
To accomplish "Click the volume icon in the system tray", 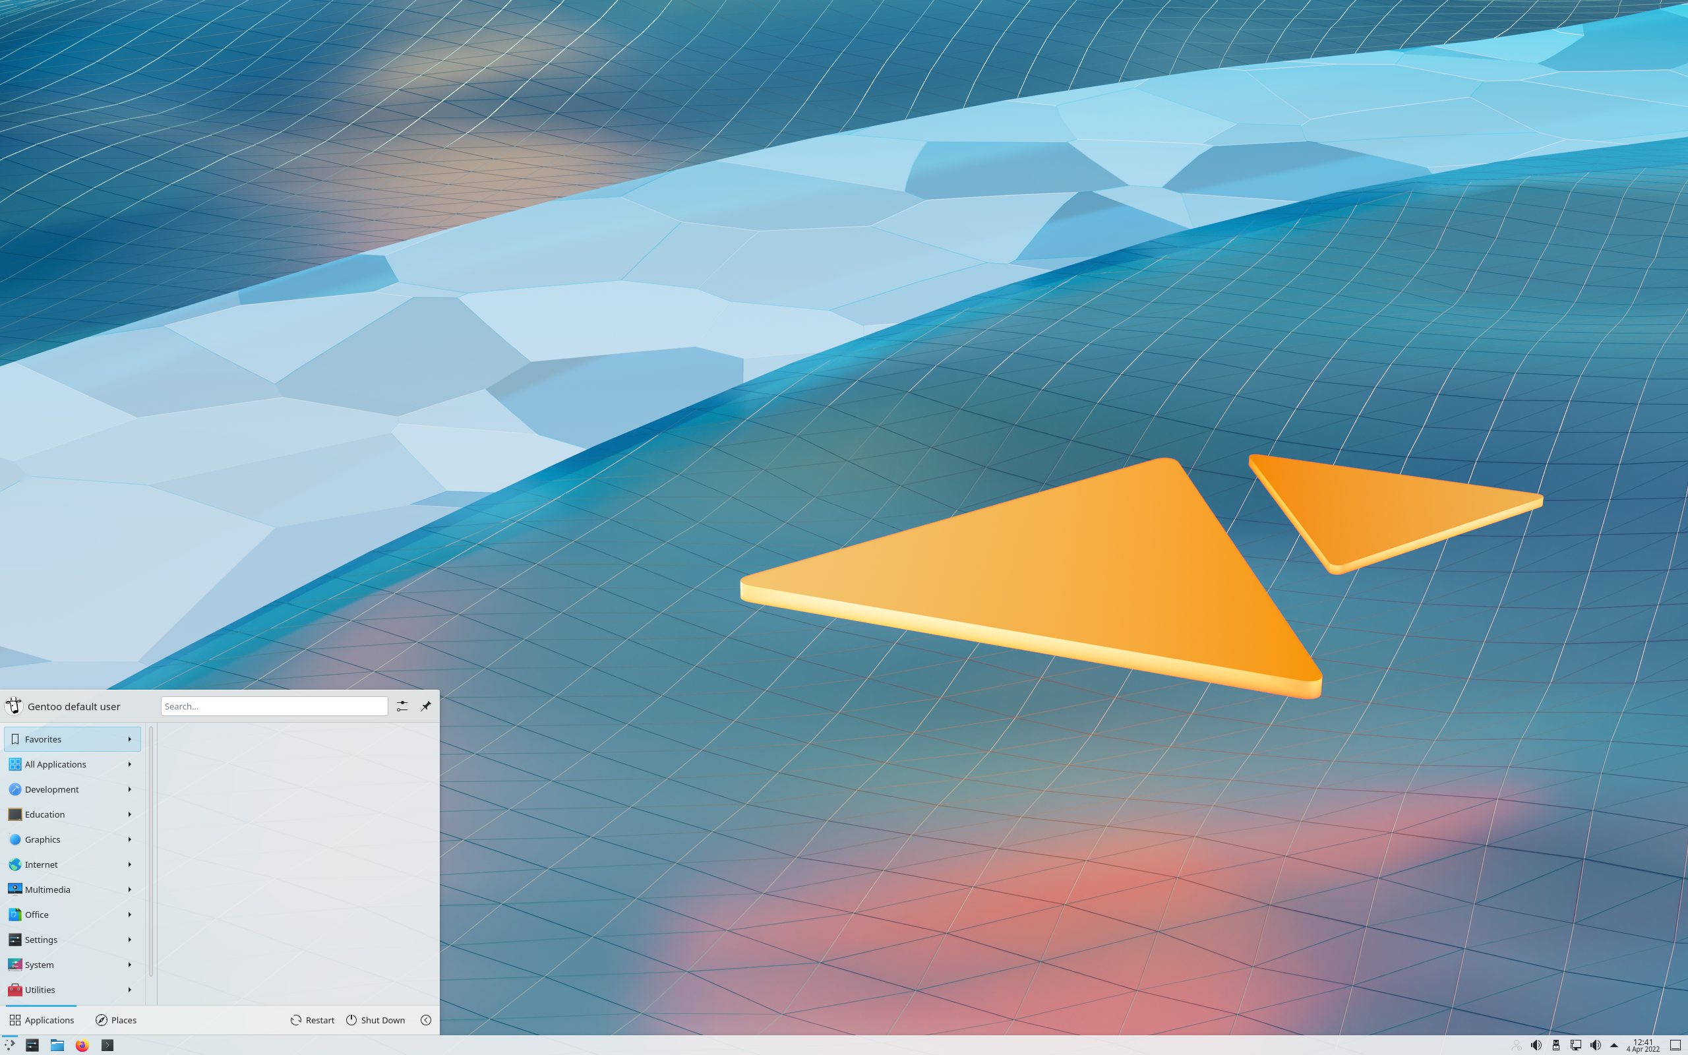I will 1538,1044.
